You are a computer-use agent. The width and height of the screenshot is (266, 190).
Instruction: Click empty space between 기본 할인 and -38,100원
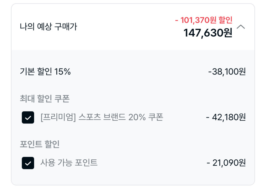pyautogui.click(x=138, y=72)
